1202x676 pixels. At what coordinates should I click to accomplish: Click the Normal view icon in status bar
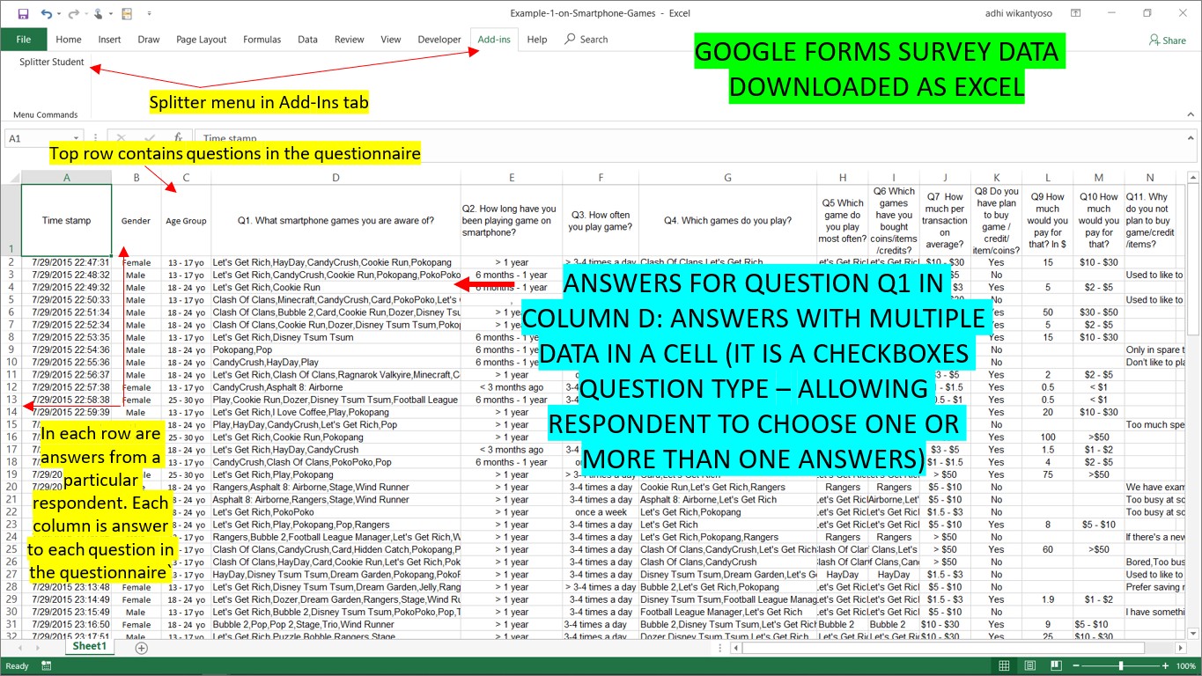coord(1005,666)
